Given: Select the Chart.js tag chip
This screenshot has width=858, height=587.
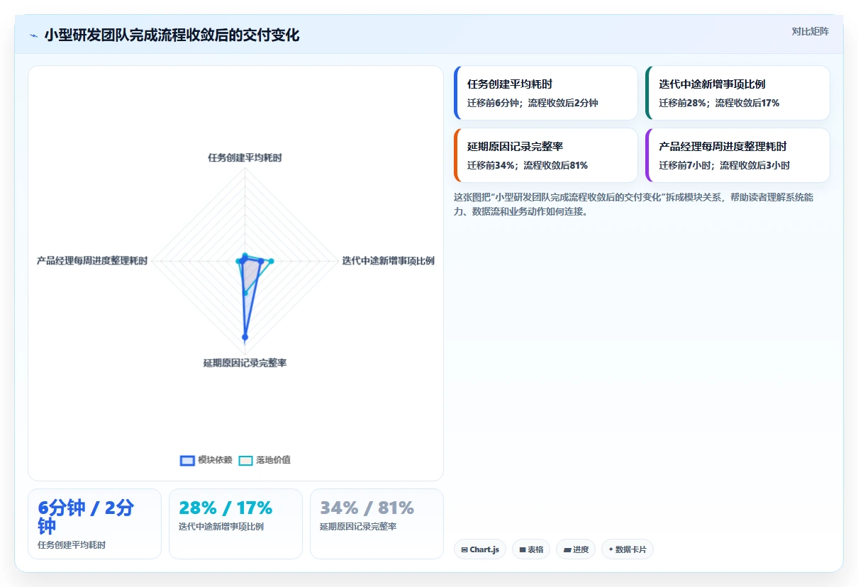Looking at the screenshot, I should [480, 549].
